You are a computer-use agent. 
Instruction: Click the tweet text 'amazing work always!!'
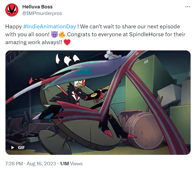34,42
